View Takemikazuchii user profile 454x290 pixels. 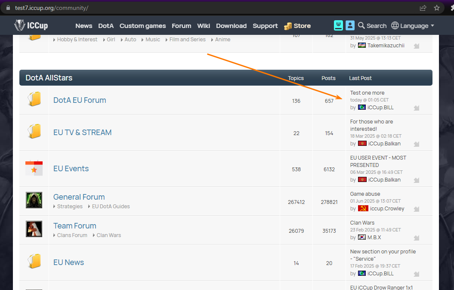(x=386, y=46)
